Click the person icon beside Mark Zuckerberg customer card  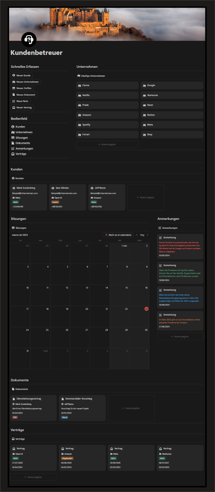point(14,188)
